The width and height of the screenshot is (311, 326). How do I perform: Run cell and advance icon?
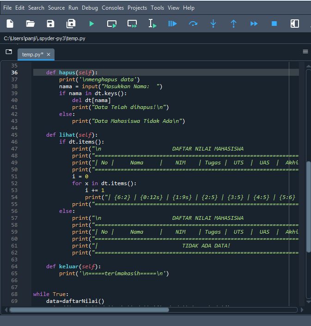[132, 24]
